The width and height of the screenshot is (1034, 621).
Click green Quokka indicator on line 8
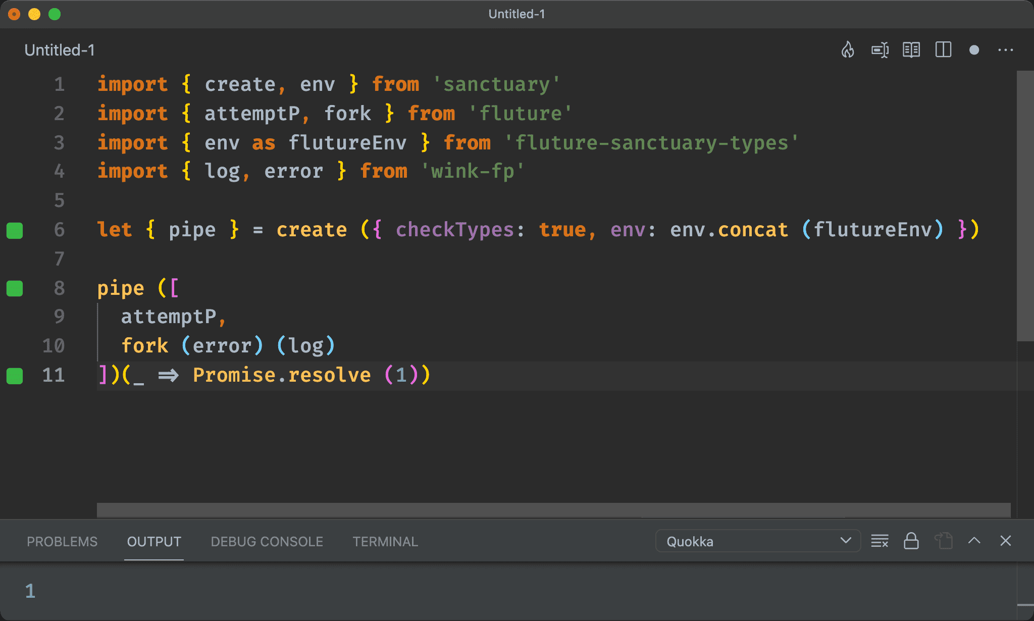point(15,288)
